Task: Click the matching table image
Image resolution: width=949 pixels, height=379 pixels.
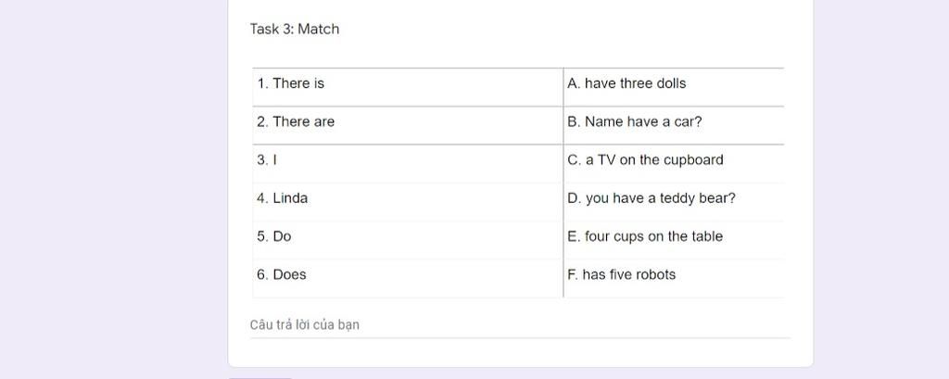Action: [518, 183]
